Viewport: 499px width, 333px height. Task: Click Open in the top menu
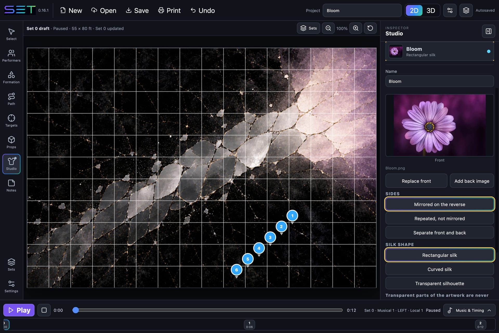click(x=104, y=10)
